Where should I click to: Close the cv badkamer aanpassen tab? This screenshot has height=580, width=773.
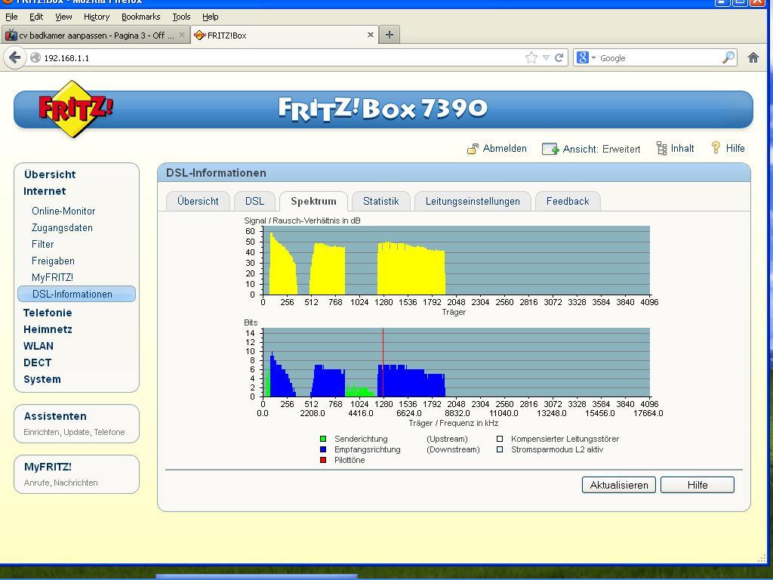coord(182,35)
